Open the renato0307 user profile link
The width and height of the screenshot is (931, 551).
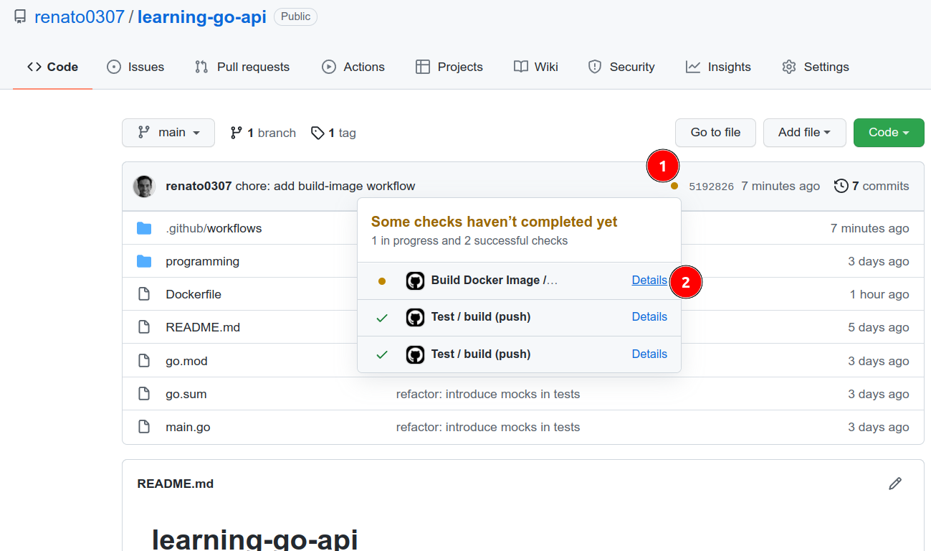(80, 17)
